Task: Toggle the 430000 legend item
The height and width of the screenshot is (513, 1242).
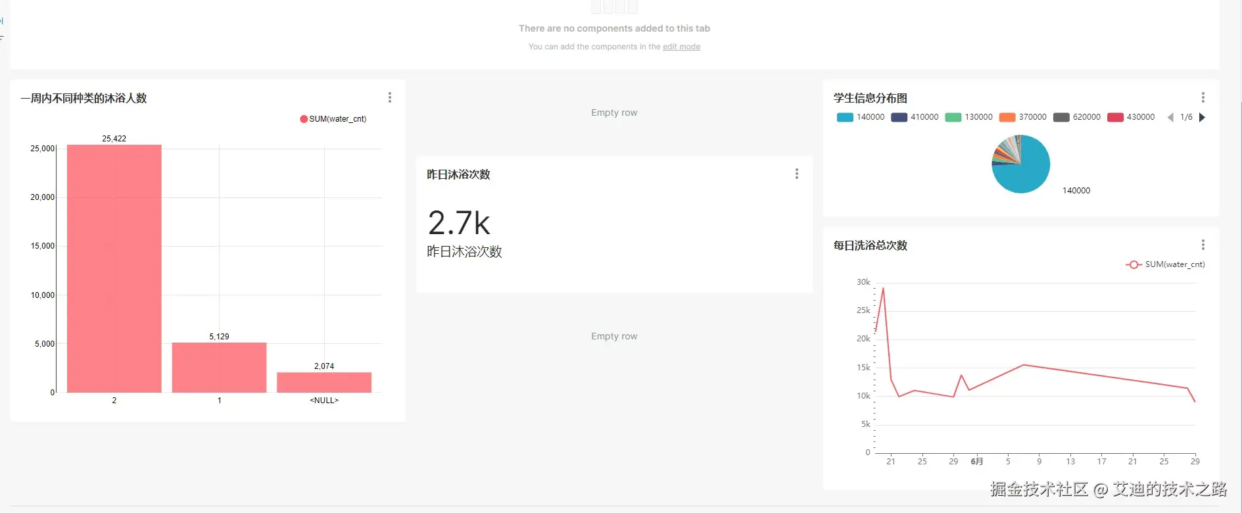Action: tap(1131, 117)
